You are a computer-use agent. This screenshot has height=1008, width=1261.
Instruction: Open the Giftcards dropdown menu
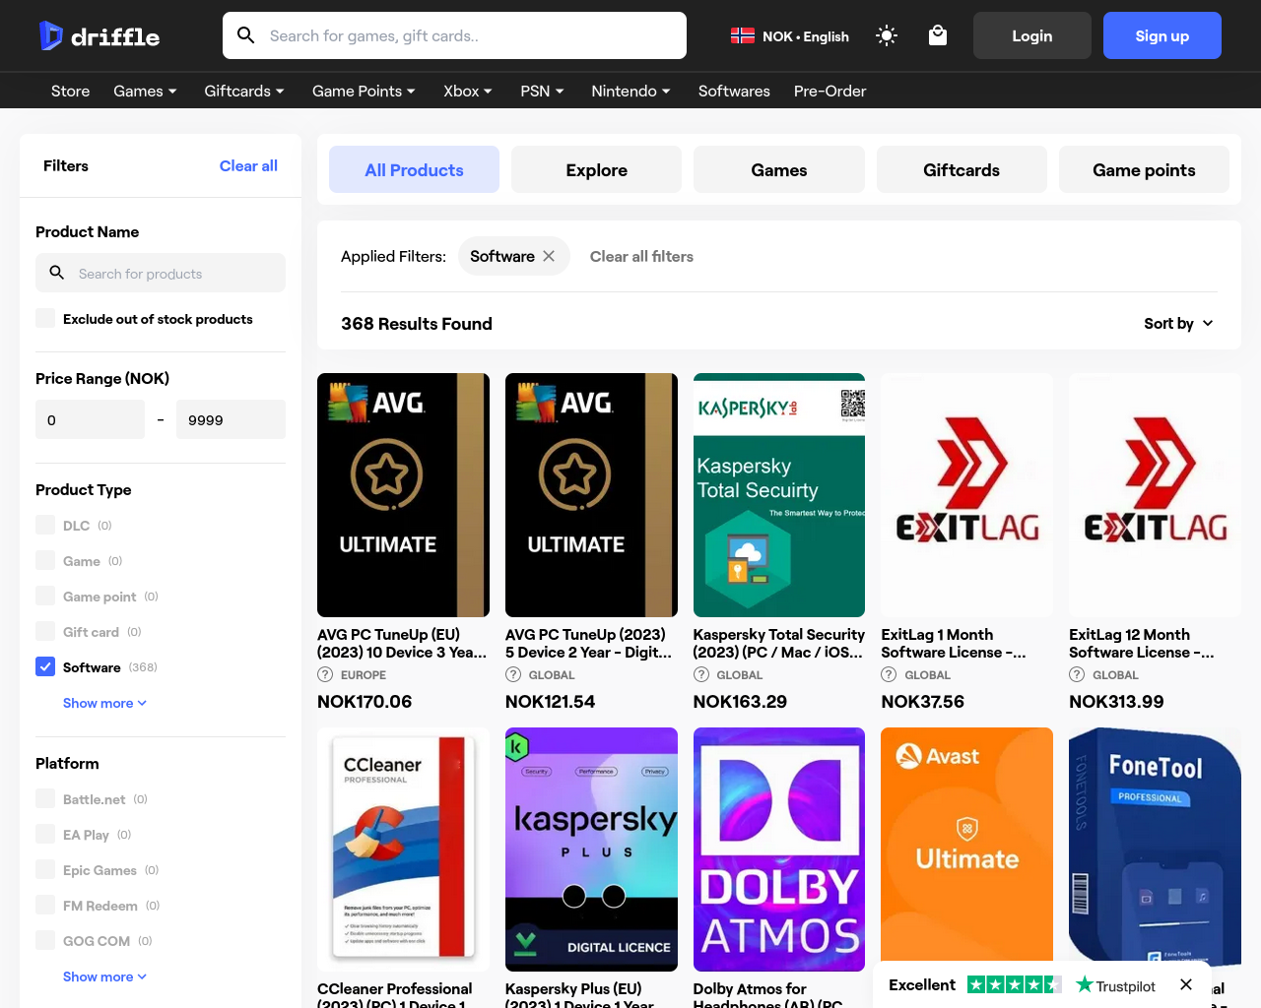pyautogui.click(x=244, y=91)
